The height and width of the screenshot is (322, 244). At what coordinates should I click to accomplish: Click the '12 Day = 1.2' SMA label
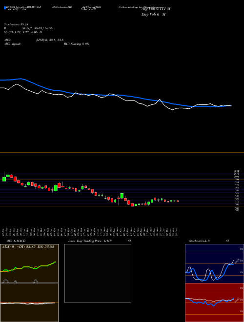tap(17, 9)
